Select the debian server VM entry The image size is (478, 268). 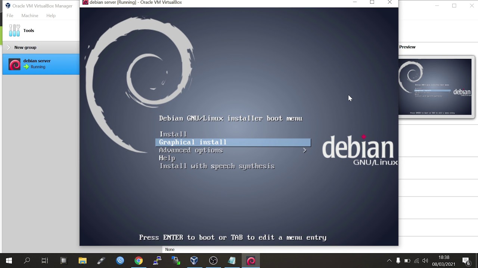[x=41, y=64]
